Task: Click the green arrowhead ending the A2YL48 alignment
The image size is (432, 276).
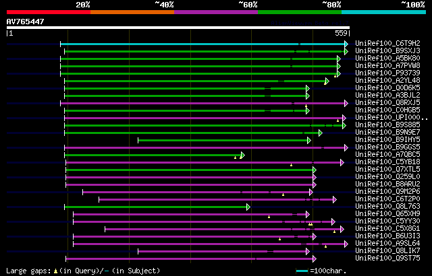Action: point(327,81)
